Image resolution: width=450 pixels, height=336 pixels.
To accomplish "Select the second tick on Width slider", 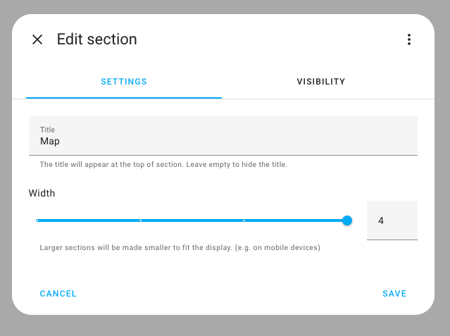I will tap(141, 220).
